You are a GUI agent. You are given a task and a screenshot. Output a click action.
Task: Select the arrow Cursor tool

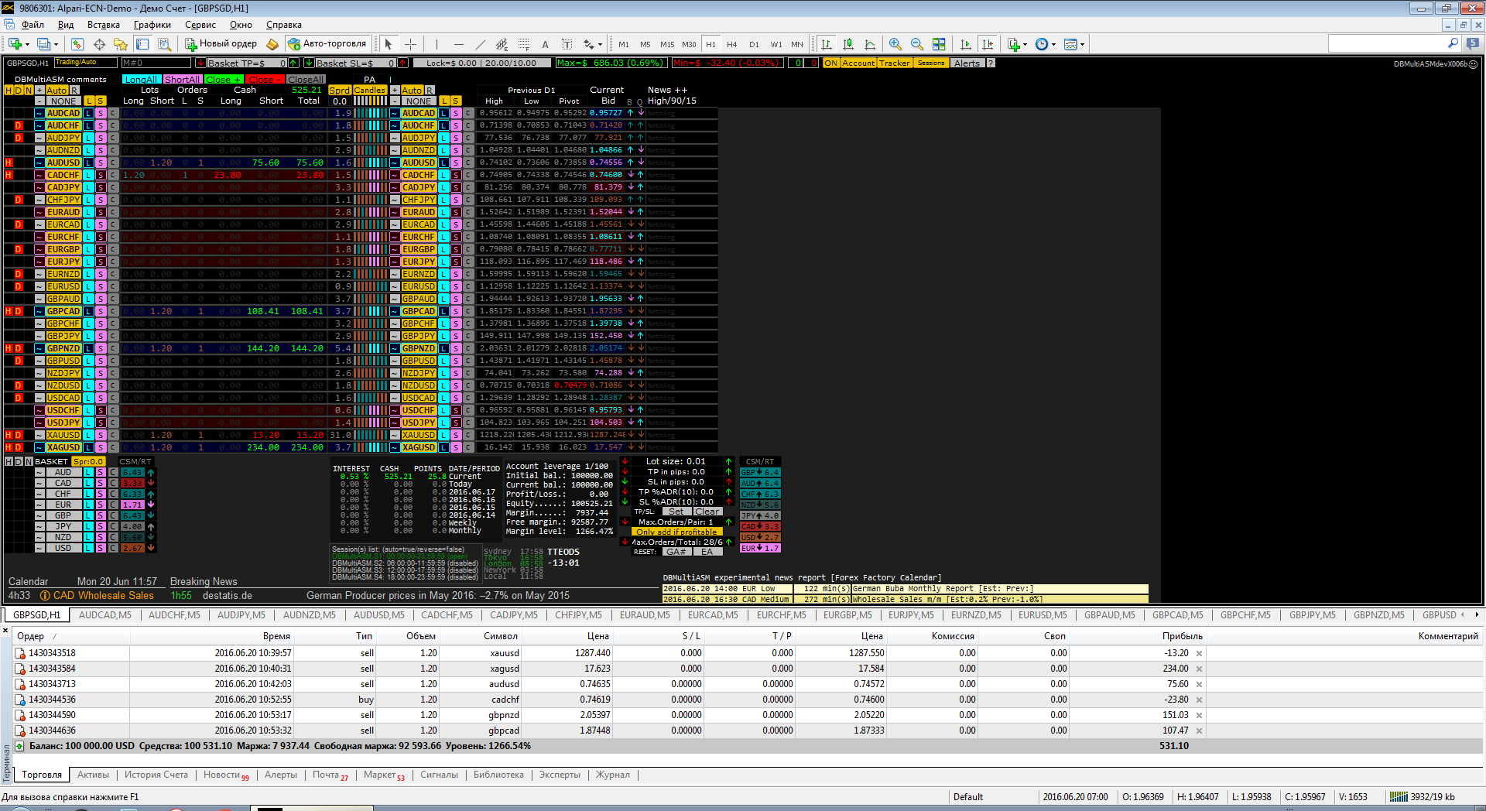pyautogui.click(x=389, y=44)
